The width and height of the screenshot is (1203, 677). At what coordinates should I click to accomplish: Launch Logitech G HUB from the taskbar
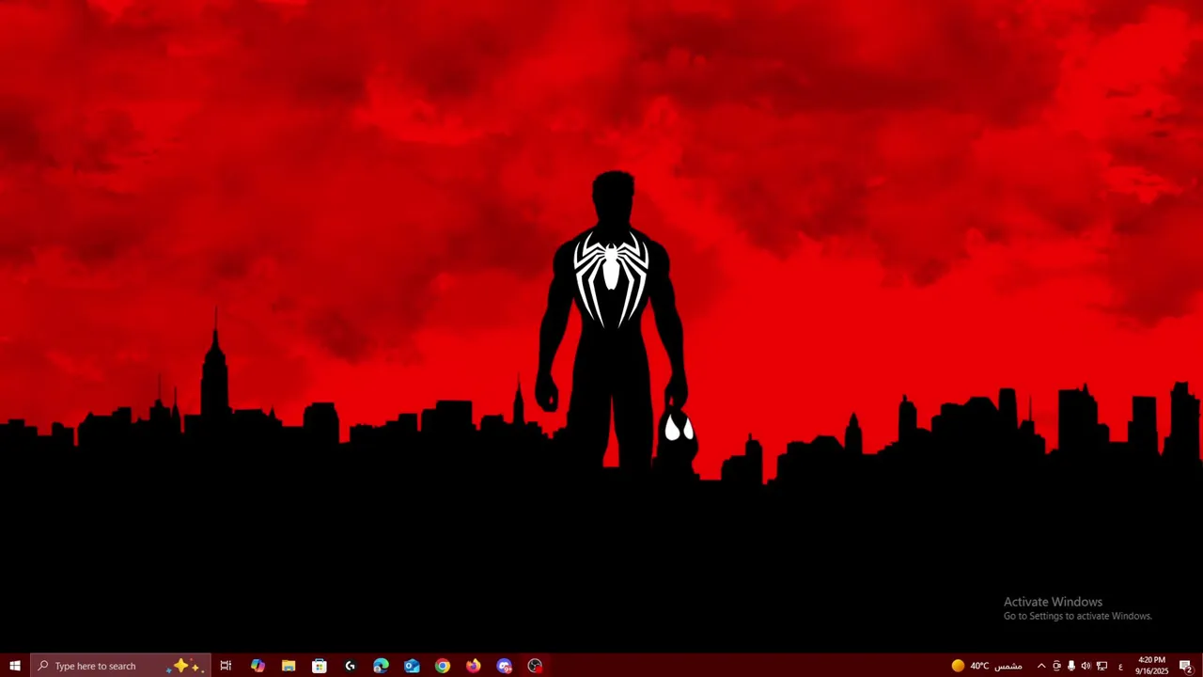[x=351, y=666]
